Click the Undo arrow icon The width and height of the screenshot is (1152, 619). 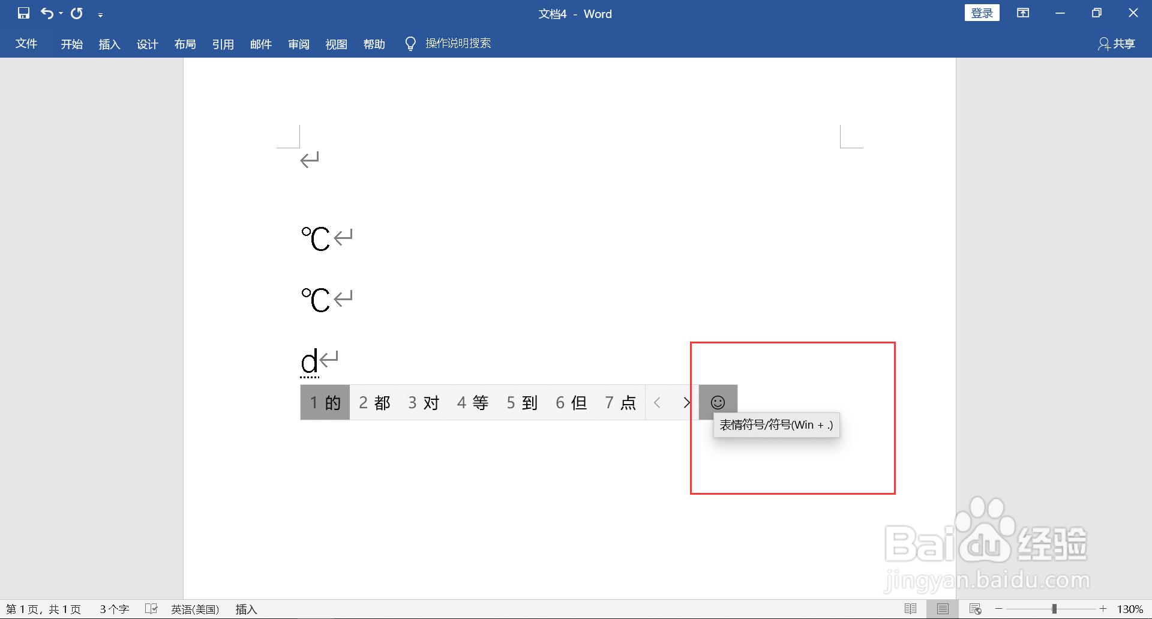coord(47,13)
